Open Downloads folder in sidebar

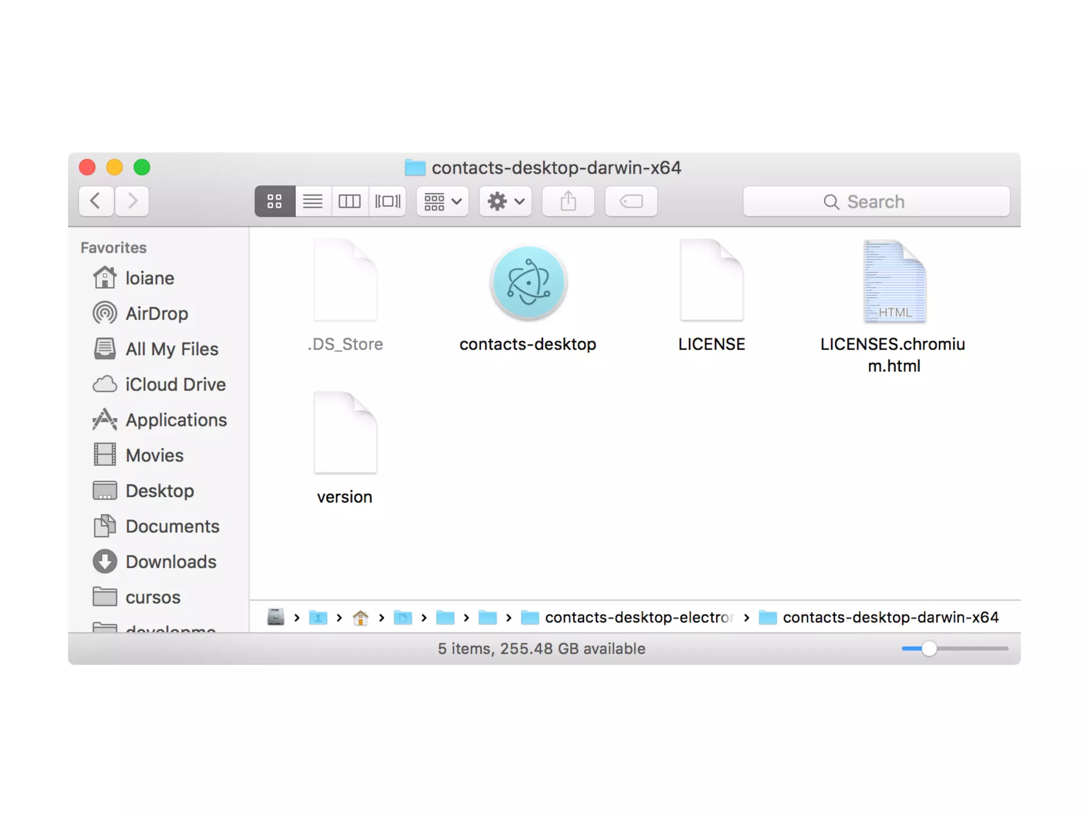click(x=170, y=562)
